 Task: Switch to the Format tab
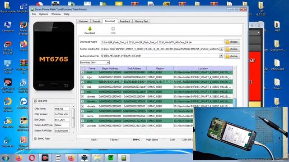click(96, 21)
